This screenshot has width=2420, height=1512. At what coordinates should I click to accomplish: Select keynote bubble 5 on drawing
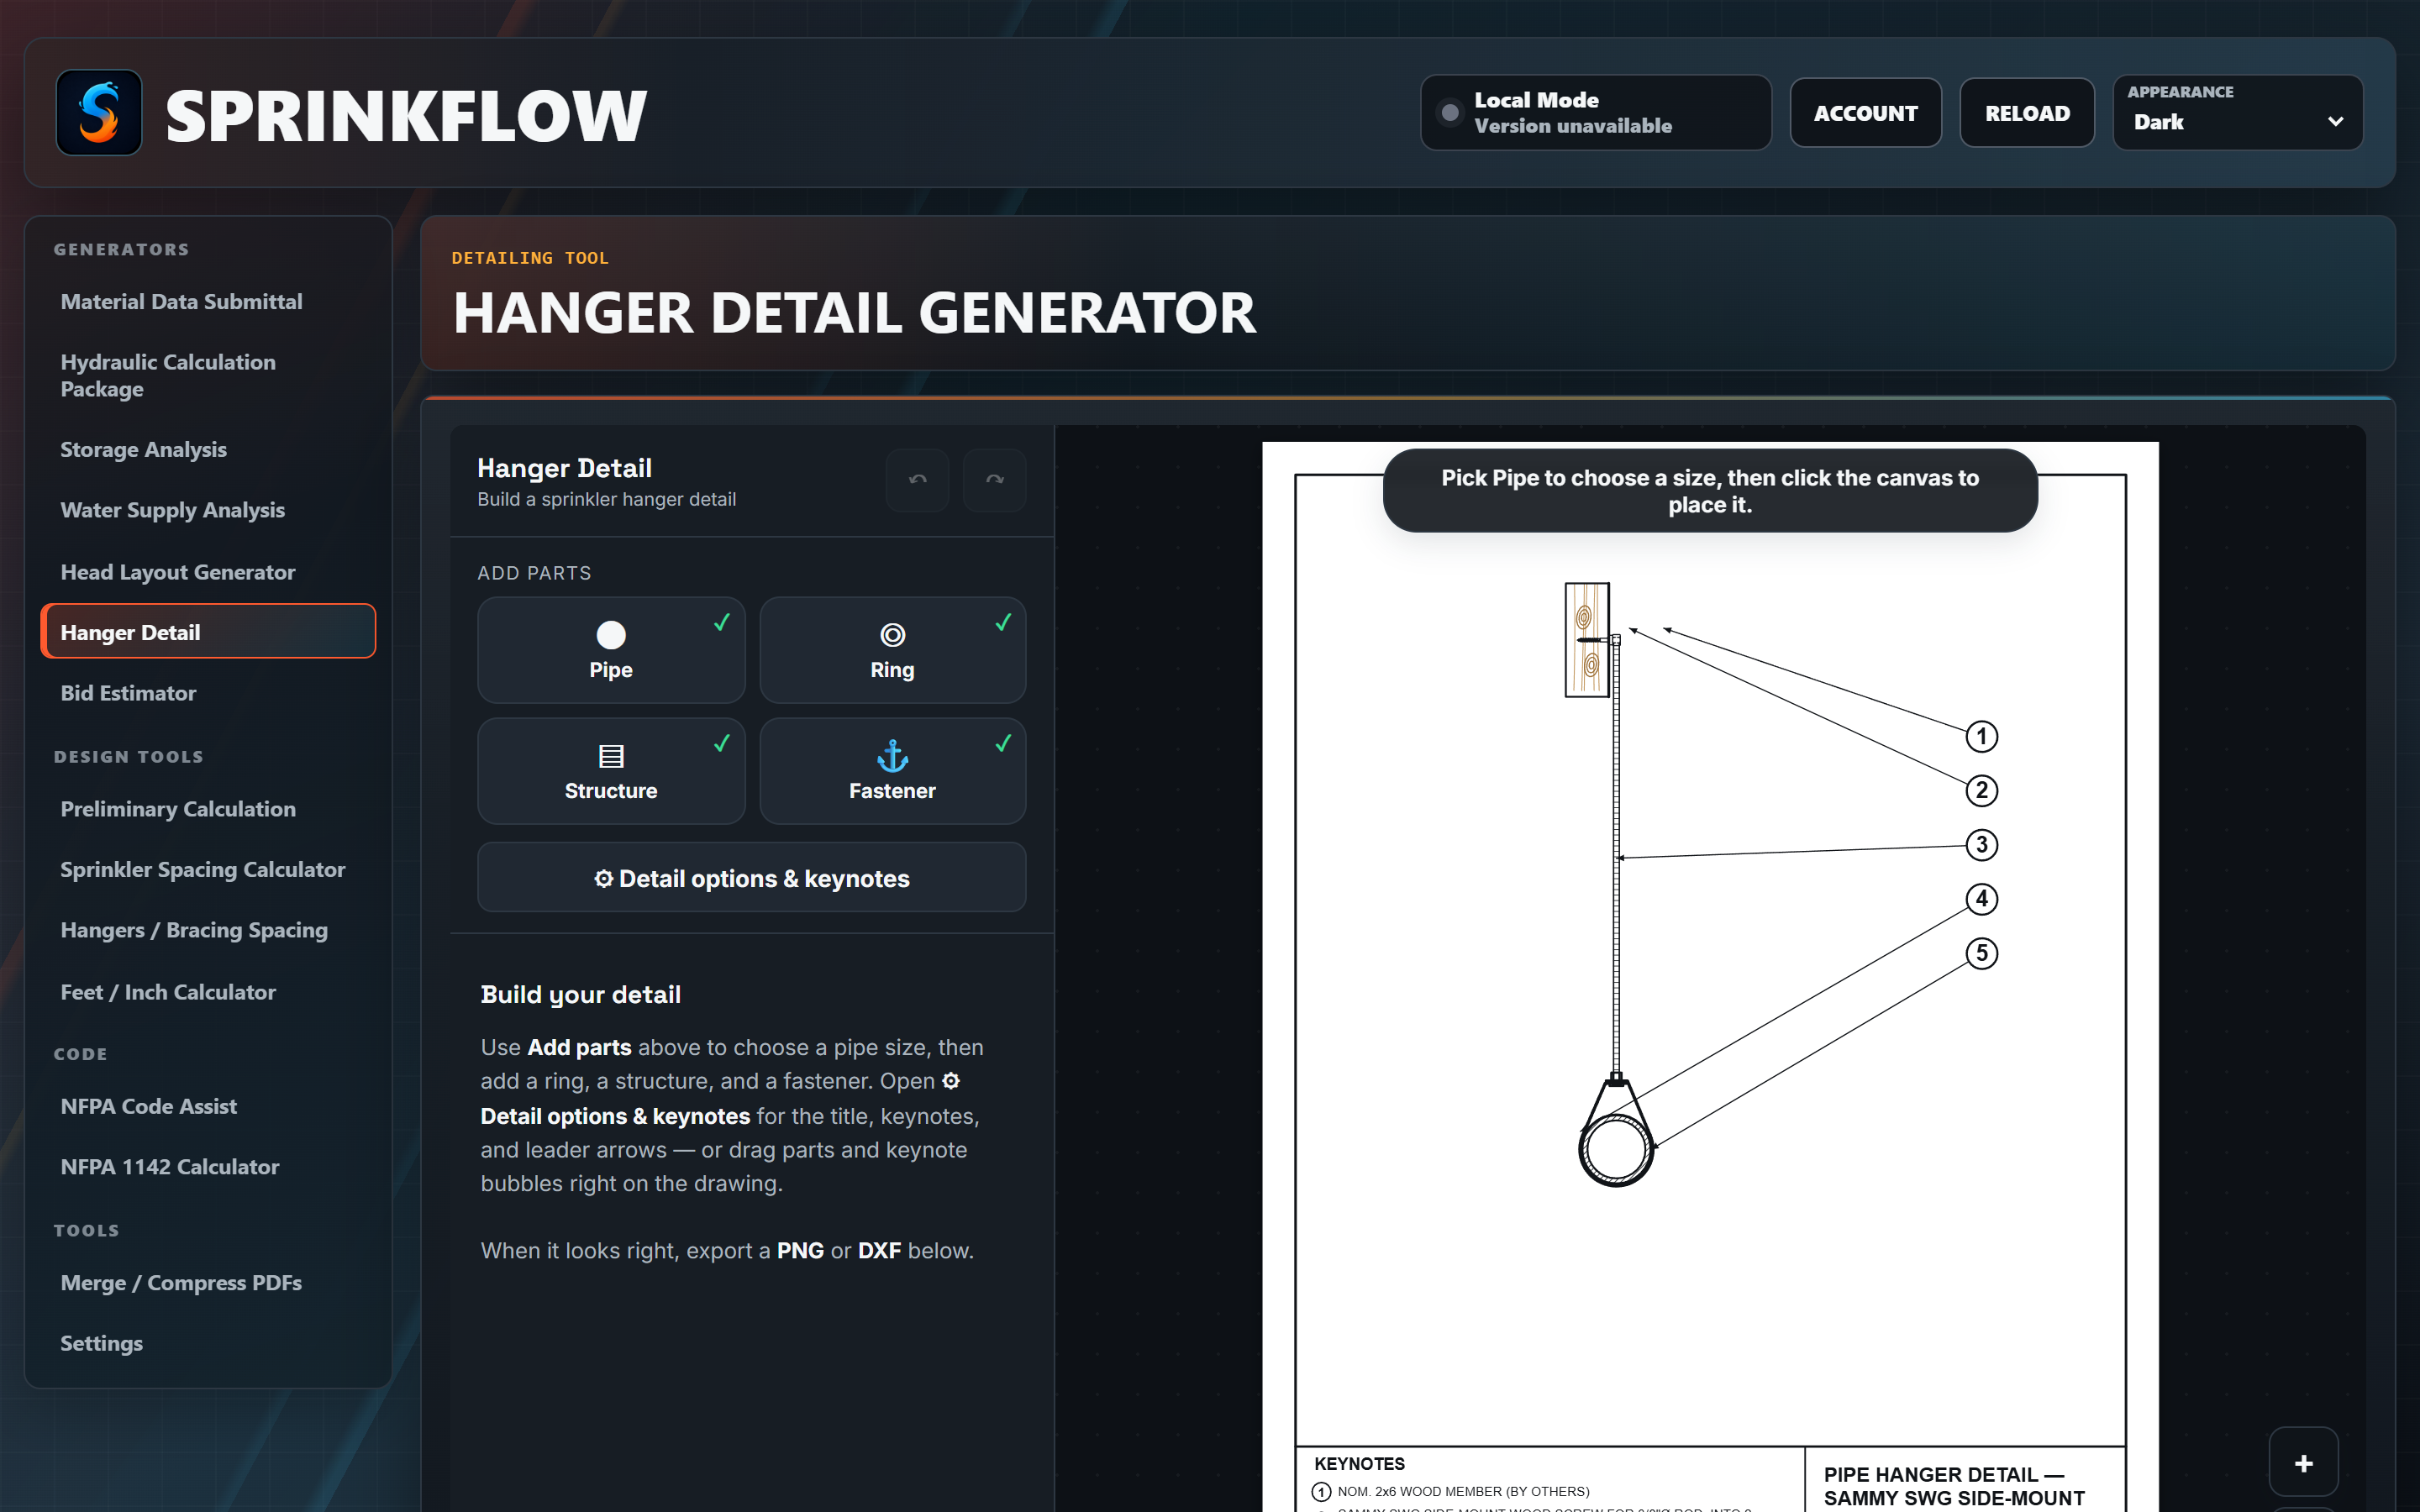1981,953
